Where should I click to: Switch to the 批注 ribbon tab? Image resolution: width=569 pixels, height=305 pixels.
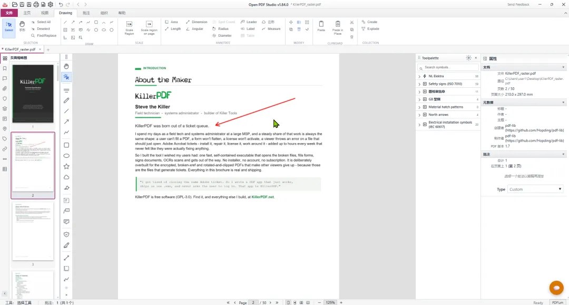86,13
